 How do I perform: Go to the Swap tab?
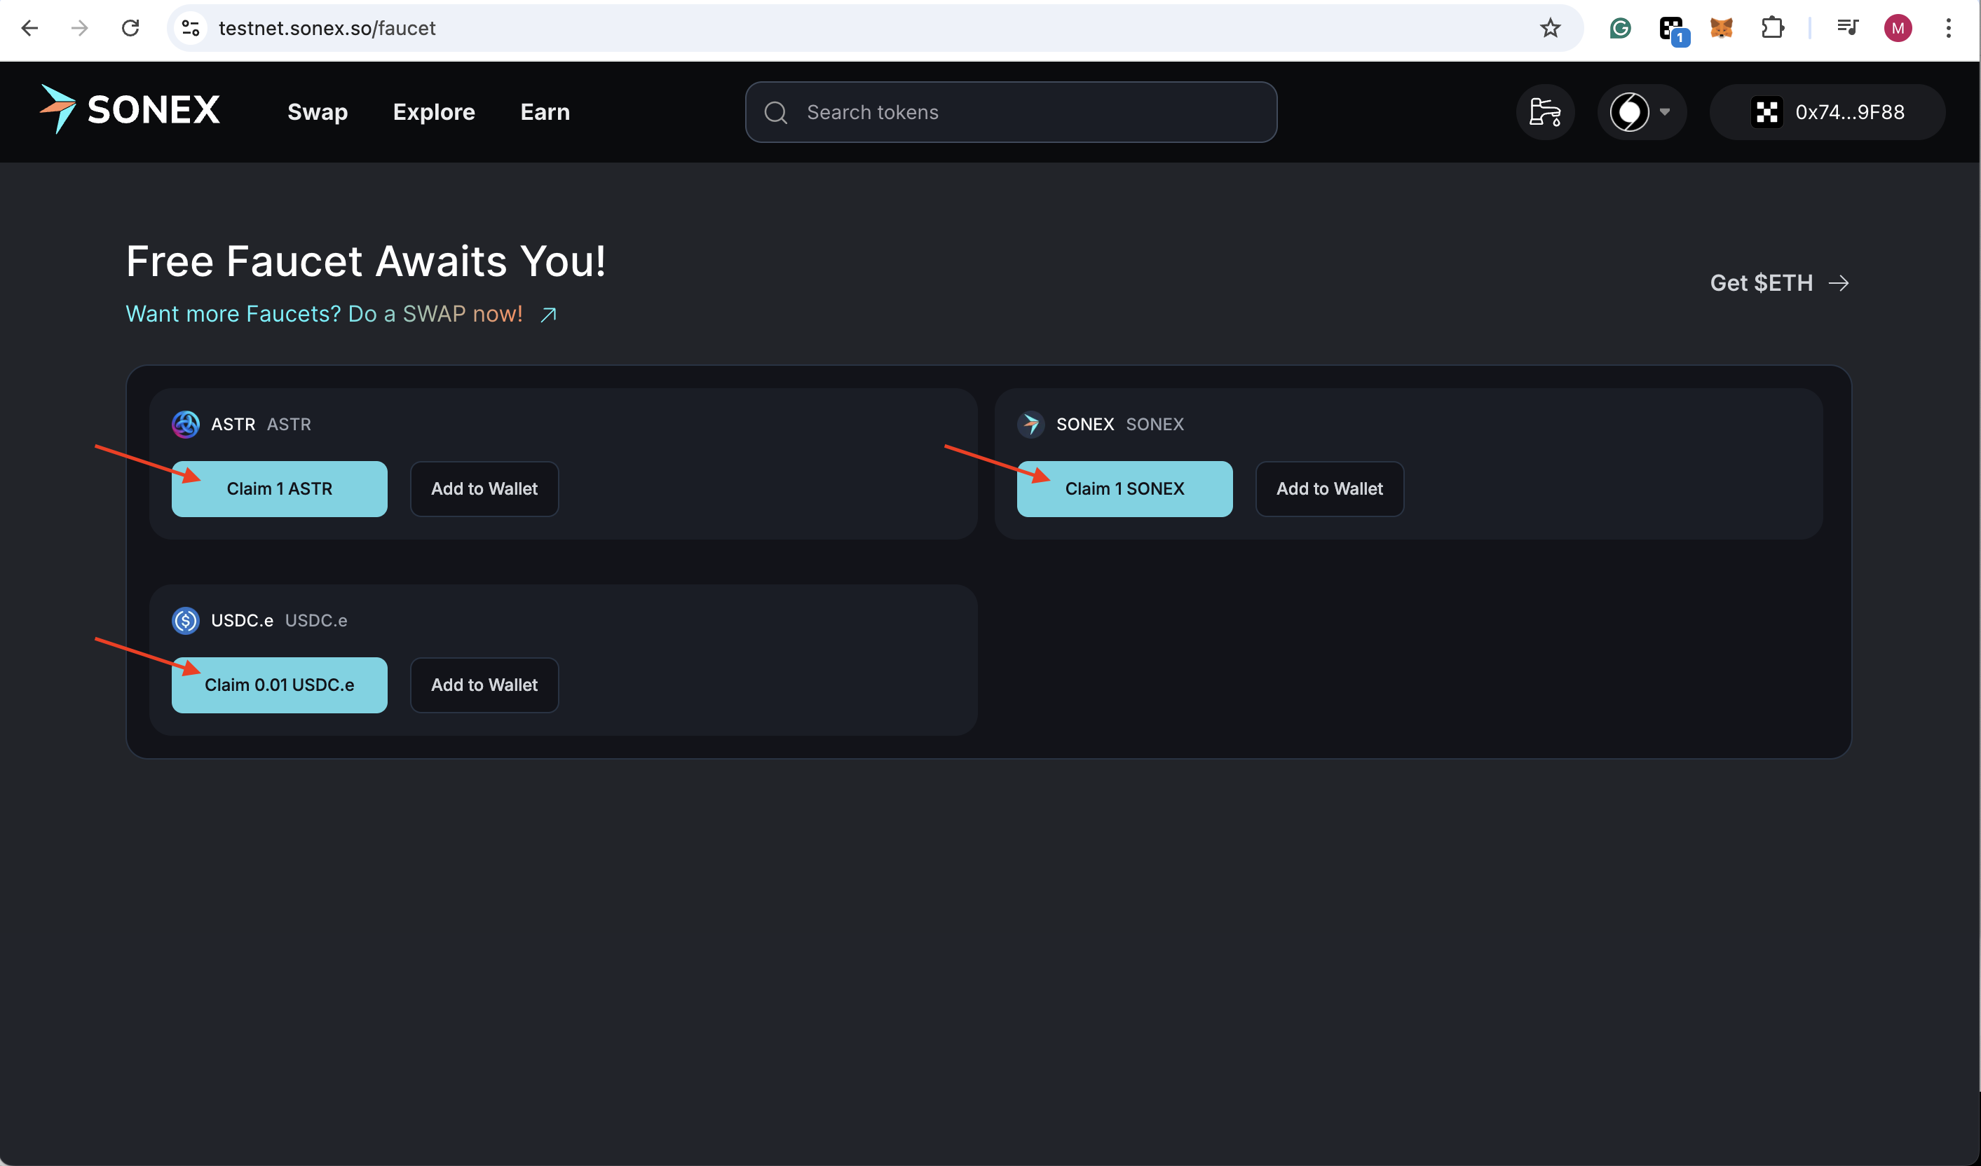[318, 112]
